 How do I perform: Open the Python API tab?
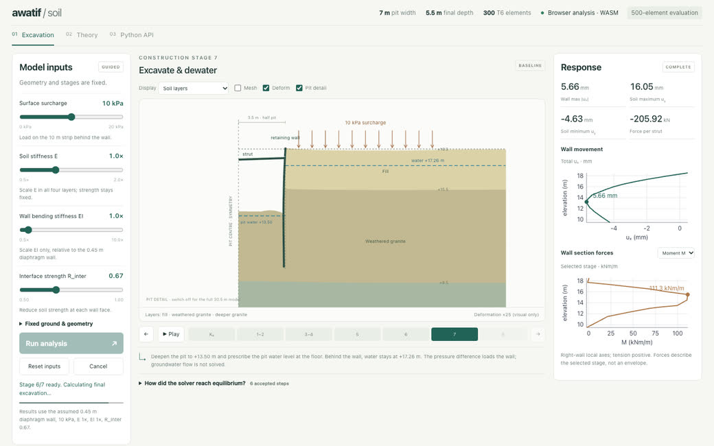132,35
